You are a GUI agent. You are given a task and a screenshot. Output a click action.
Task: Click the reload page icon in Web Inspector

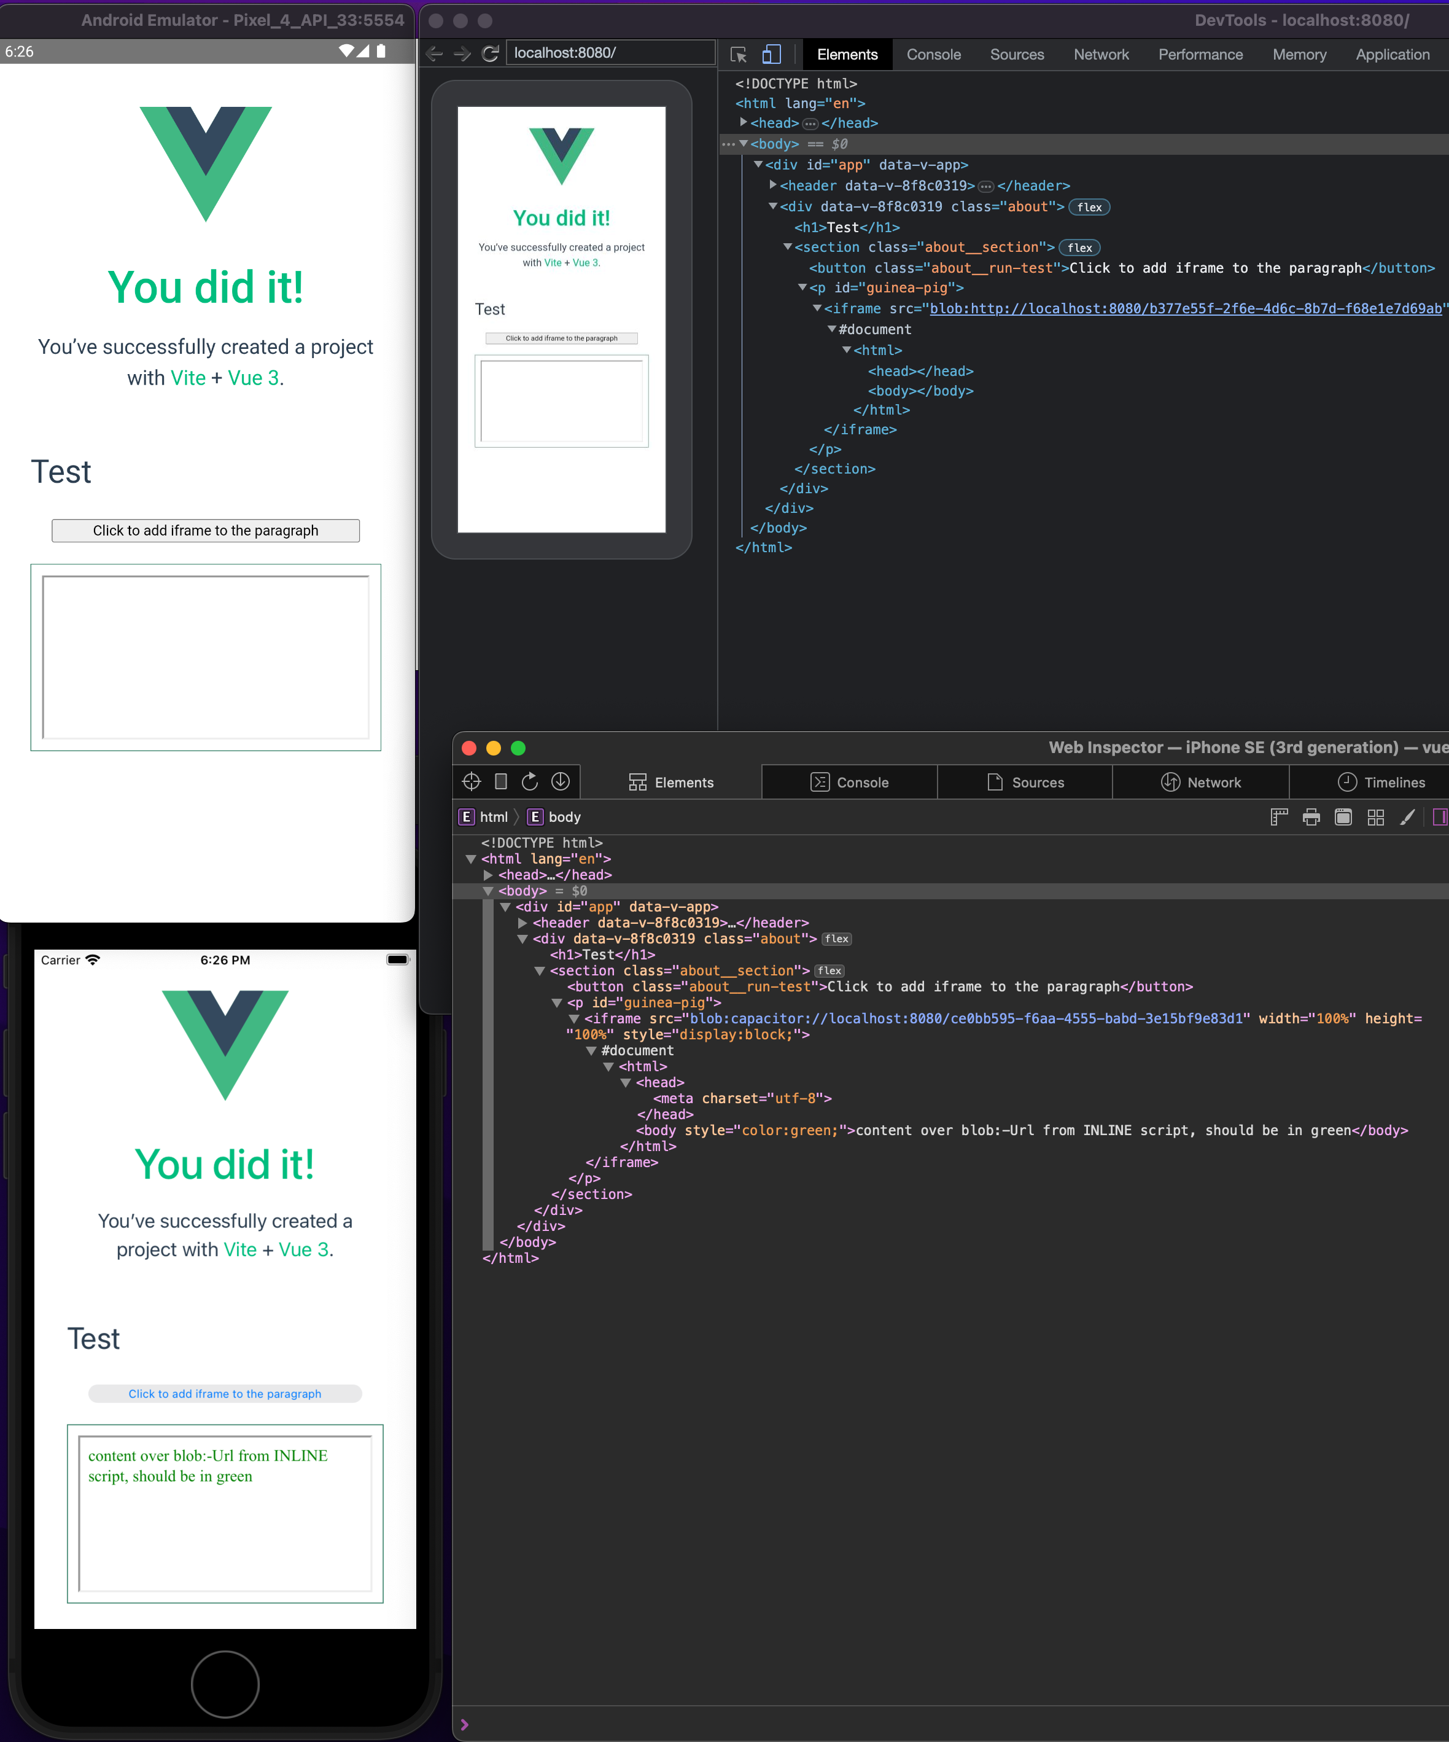click(530, 781)
